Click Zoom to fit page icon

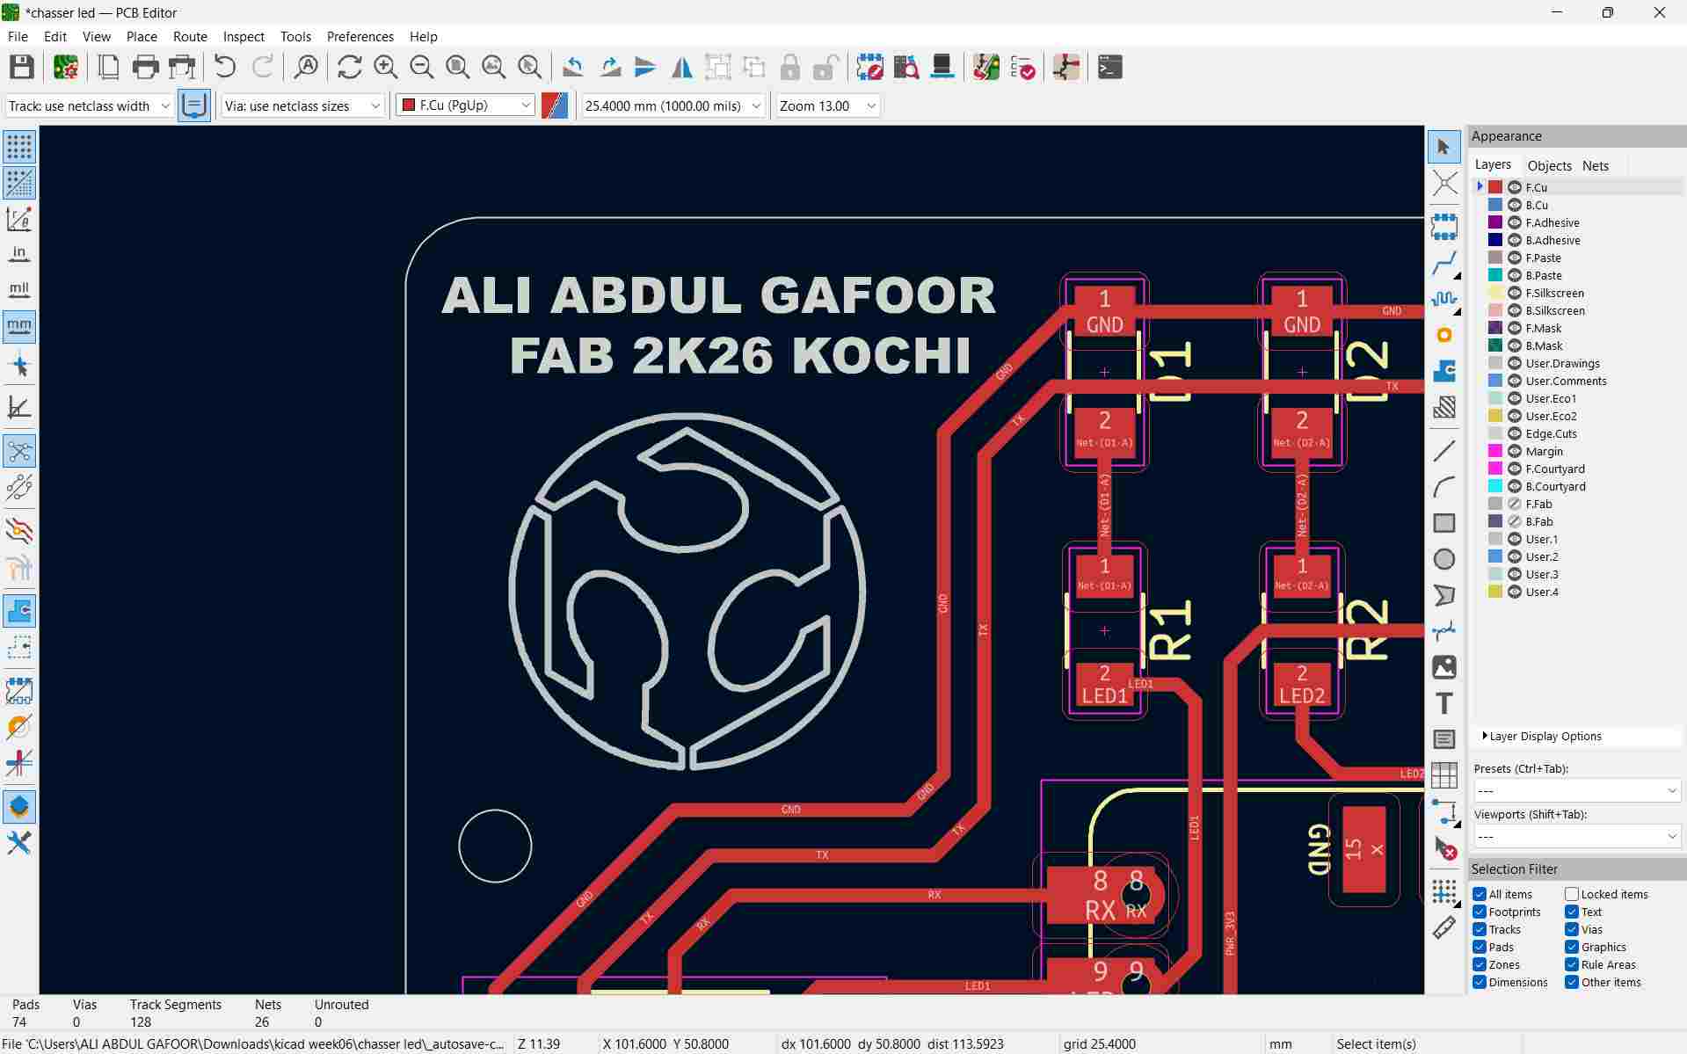(457, 67)
